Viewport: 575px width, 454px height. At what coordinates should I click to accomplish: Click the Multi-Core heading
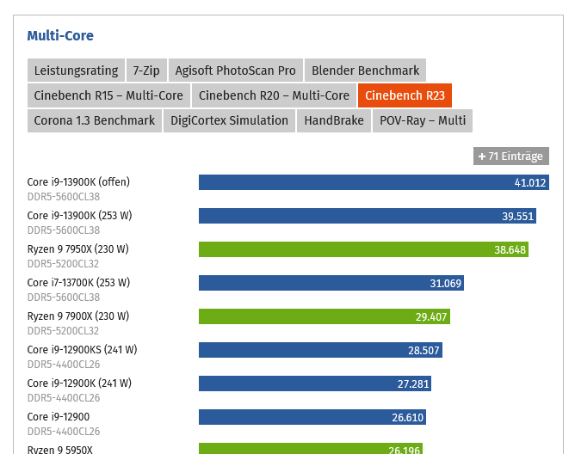pyautogui.click(x=60, y=35)
